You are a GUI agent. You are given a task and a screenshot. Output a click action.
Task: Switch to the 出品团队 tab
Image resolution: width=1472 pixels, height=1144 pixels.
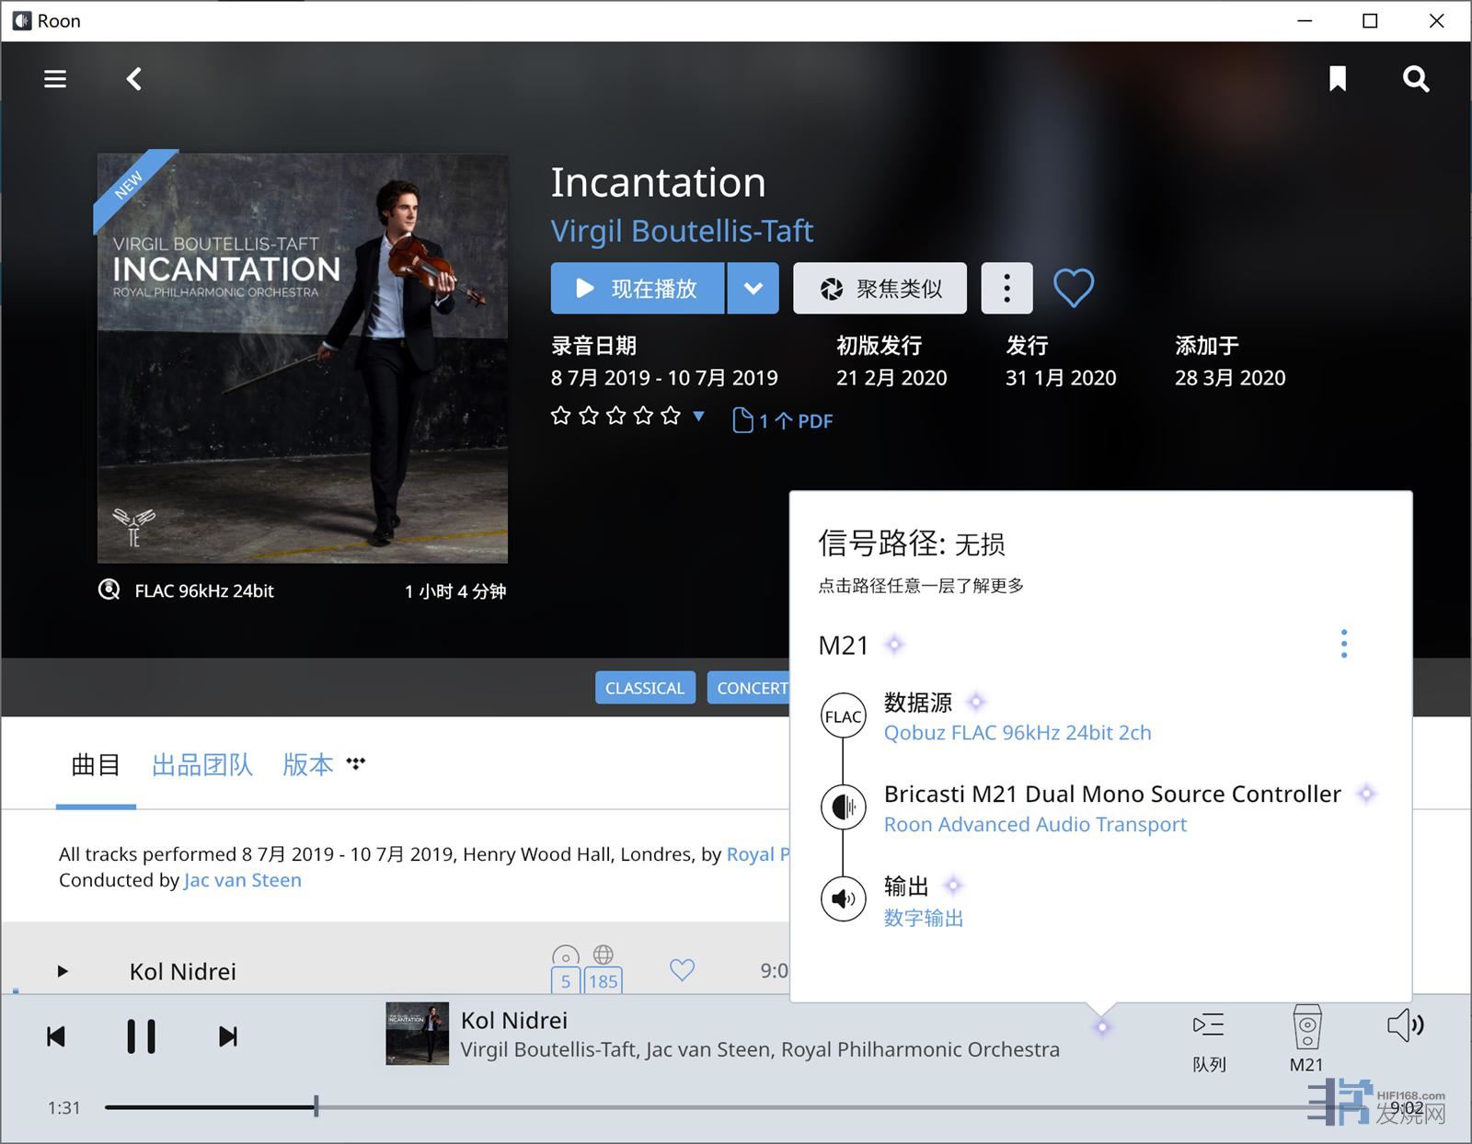tap(201, 765)
